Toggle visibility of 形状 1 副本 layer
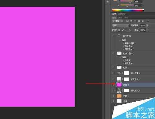 pos(113,53)
